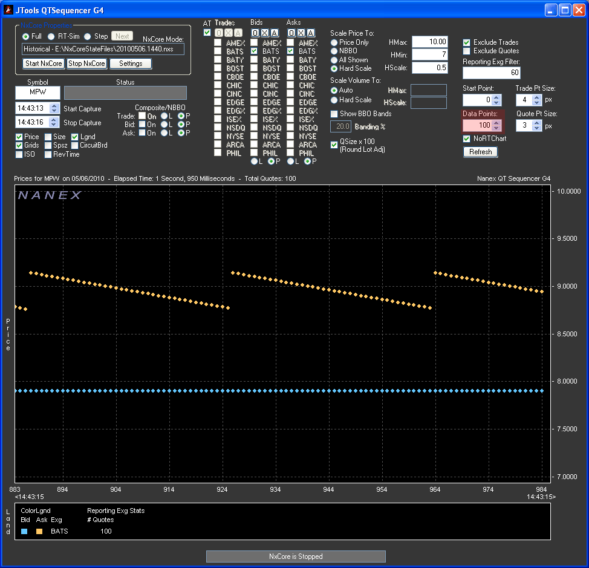This screenshot has height=568, width=589.
Task: Check NSDQ in the Bids column
Action: click(255, 128)
